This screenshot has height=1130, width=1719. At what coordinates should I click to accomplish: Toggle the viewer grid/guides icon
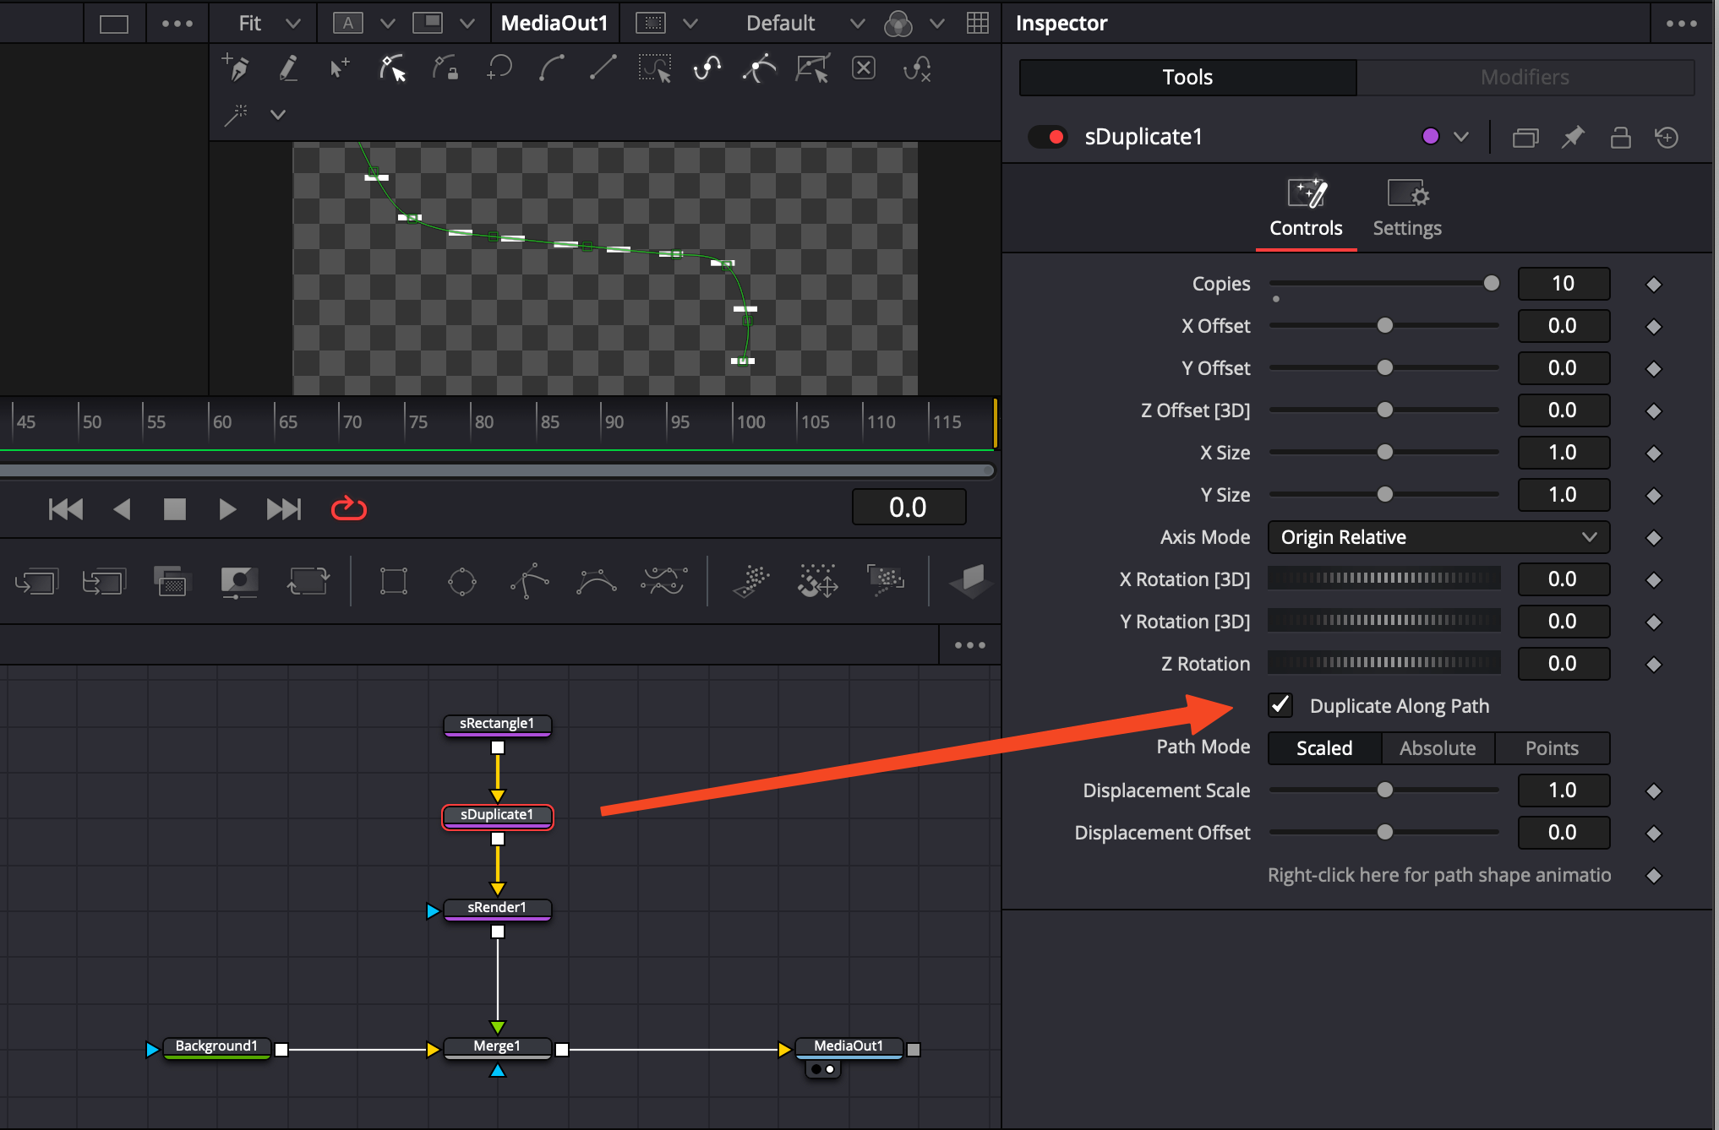tap(978, 23)
